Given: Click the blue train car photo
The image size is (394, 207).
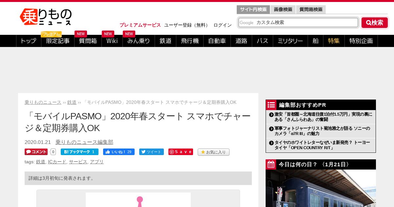Looking at the screenshot, I should pos(321,188).
